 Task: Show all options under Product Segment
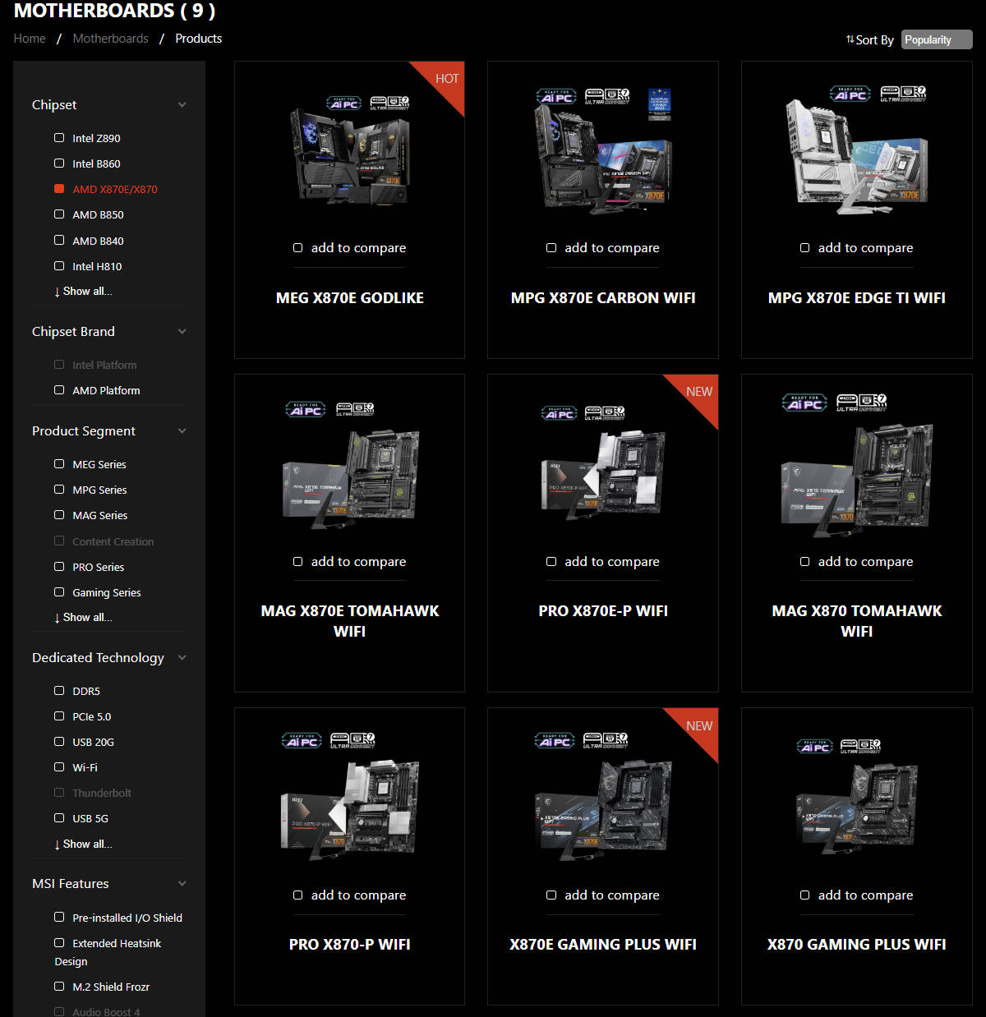pyautogui.click(x=84, y=618)
